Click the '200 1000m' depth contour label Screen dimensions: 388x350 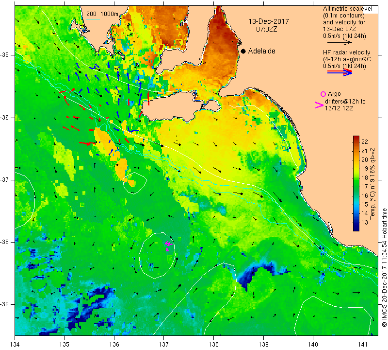[102, 14]
